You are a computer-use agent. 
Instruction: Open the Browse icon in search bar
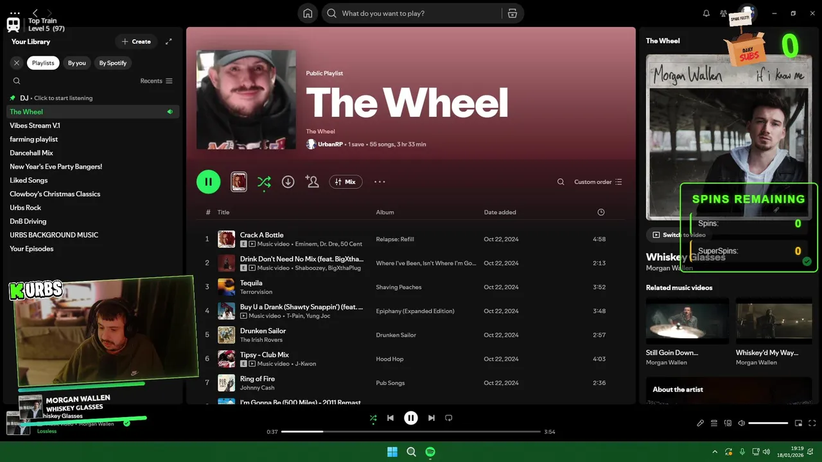512,13
